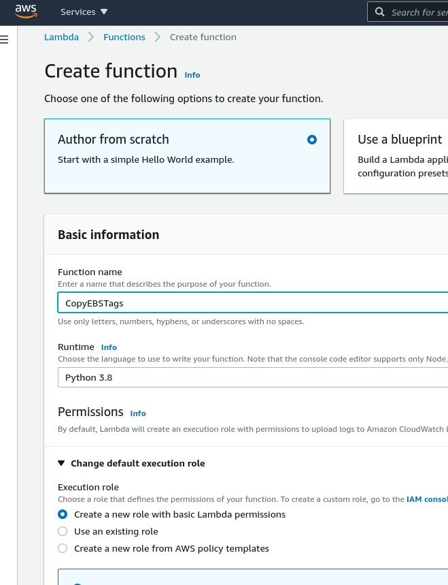
Task: Select Use an existing role option
Action: 63,531
